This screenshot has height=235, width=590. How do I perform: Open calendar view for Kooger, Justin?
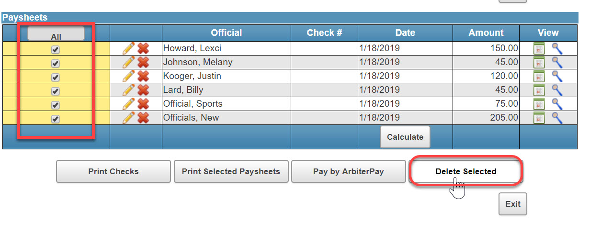[x=539, y=76]
